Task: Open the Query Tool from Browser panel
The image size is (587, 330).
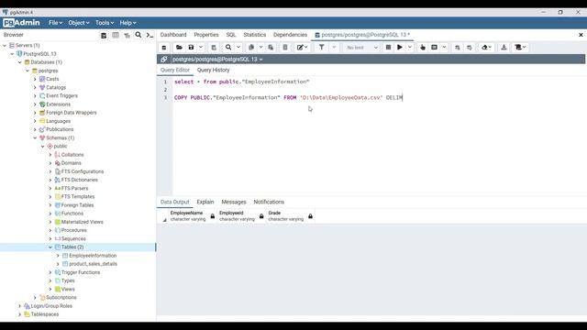Action: pos(104,35)
